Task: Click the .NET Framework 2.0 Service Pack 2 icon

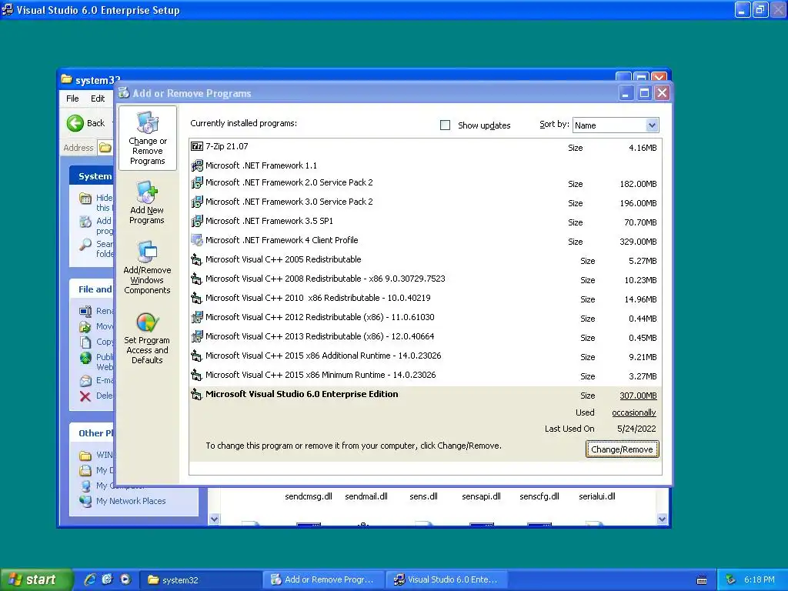Action: click(x=197, y=182)
